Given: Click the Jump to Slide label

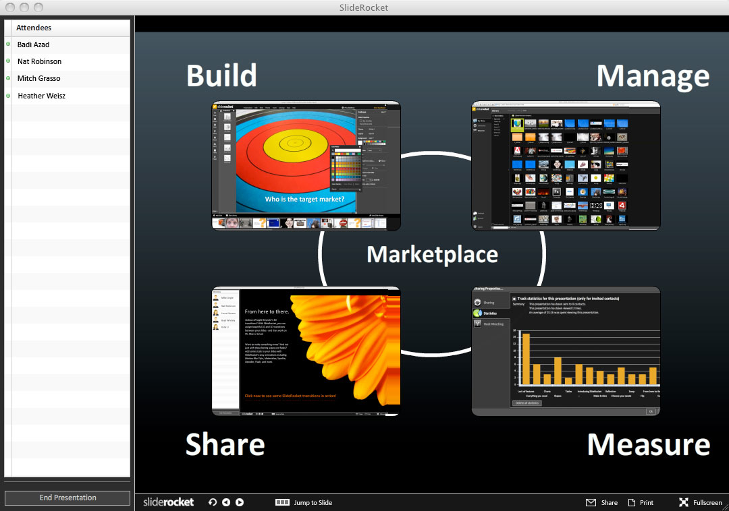Looking at the screenshot, I should click(x=313, y=503).
